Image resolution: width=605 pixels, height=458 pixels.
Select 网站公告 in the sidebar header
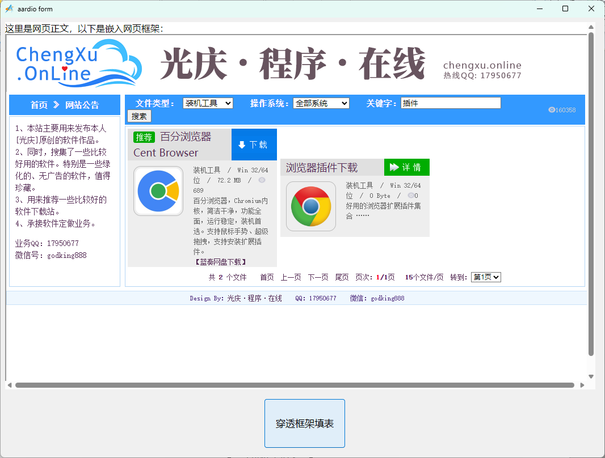coord(82,105)
